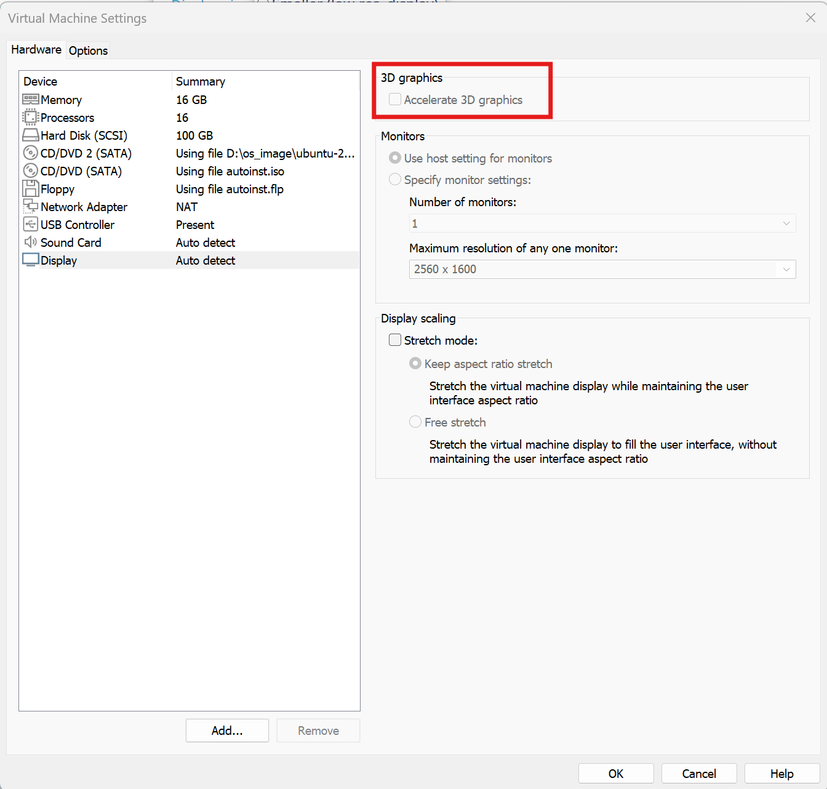The height and width of the screenshot is (789, 827).
Task: Click the Memory device icon
Action: coord(31,100)
